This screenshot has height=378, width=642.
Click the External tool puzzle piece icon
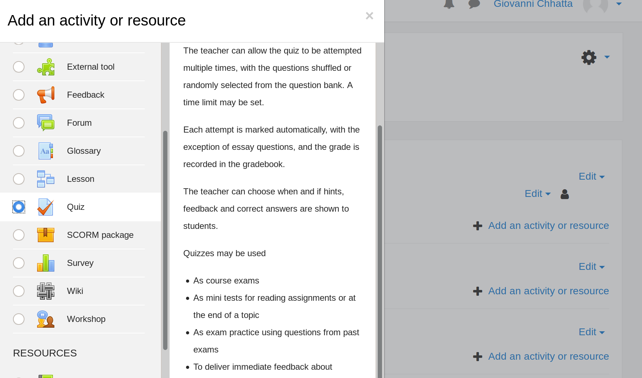pyautogui.click(x=46, y=67)
